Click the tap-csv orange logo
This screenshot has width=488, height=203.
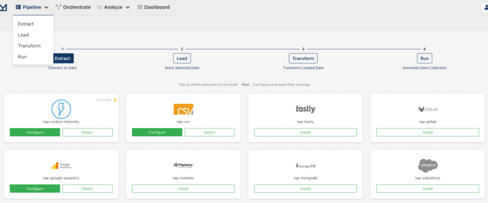pos(183,109)
